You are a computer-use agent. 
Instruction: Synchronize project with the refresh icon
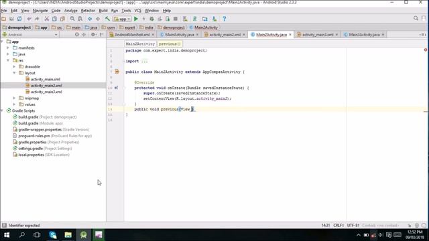pyautogui.click(x=19, y=19)
